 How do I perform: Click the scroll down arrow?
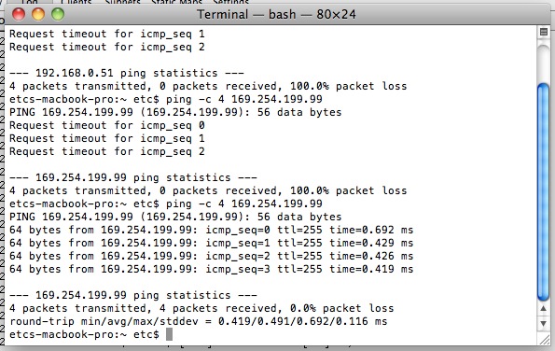pos(543,323)
